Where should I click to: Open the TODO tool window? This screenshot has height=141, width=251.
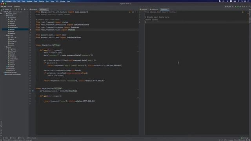pyautogui.click(x=5, y=138)
